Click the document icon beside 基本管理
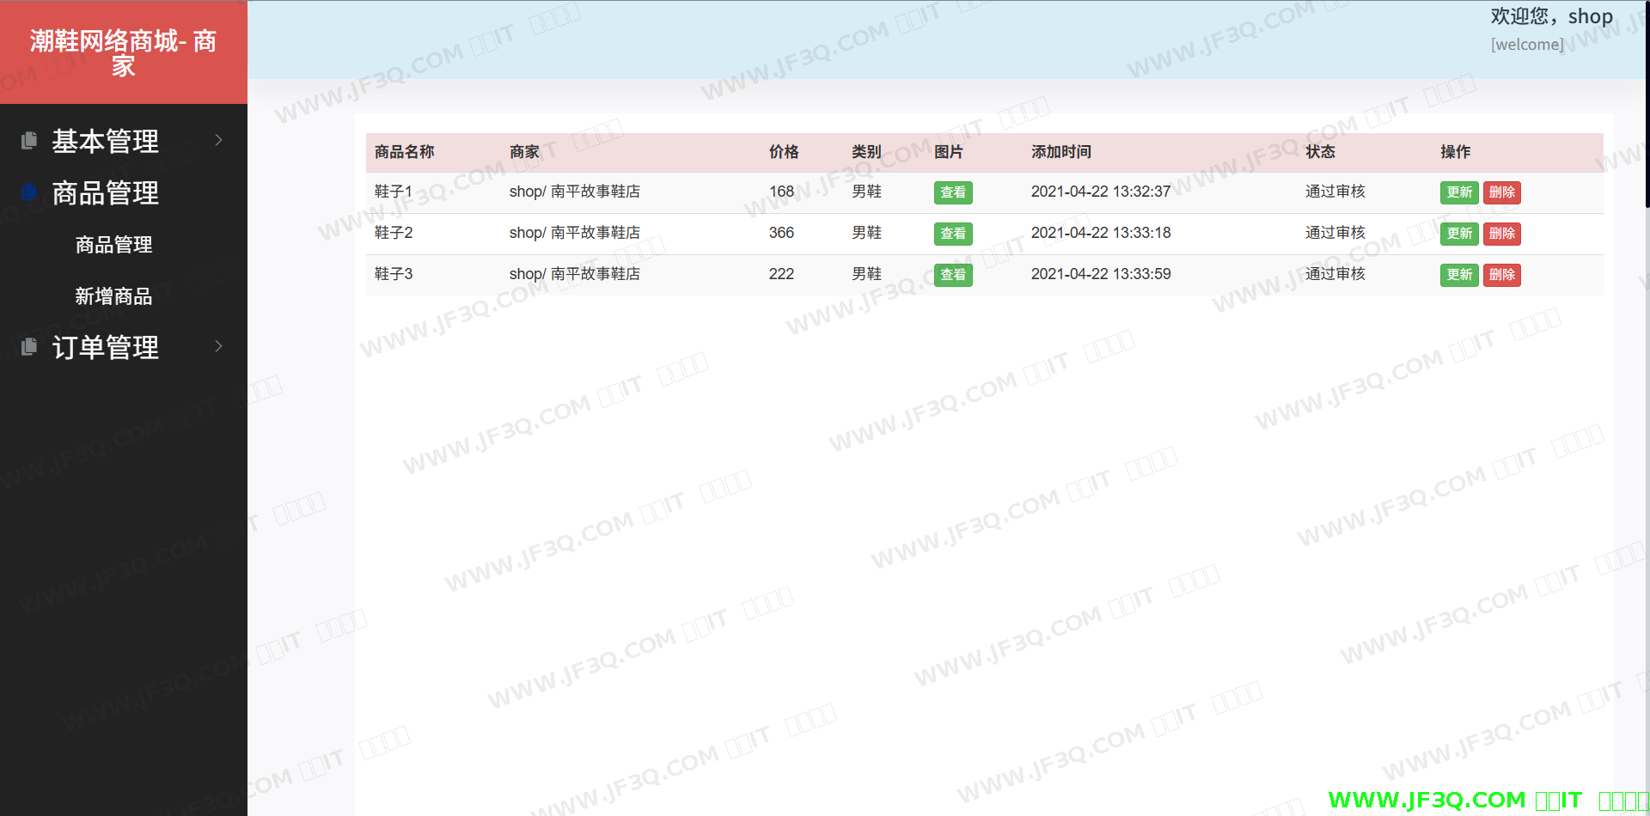 click(29, 140)
